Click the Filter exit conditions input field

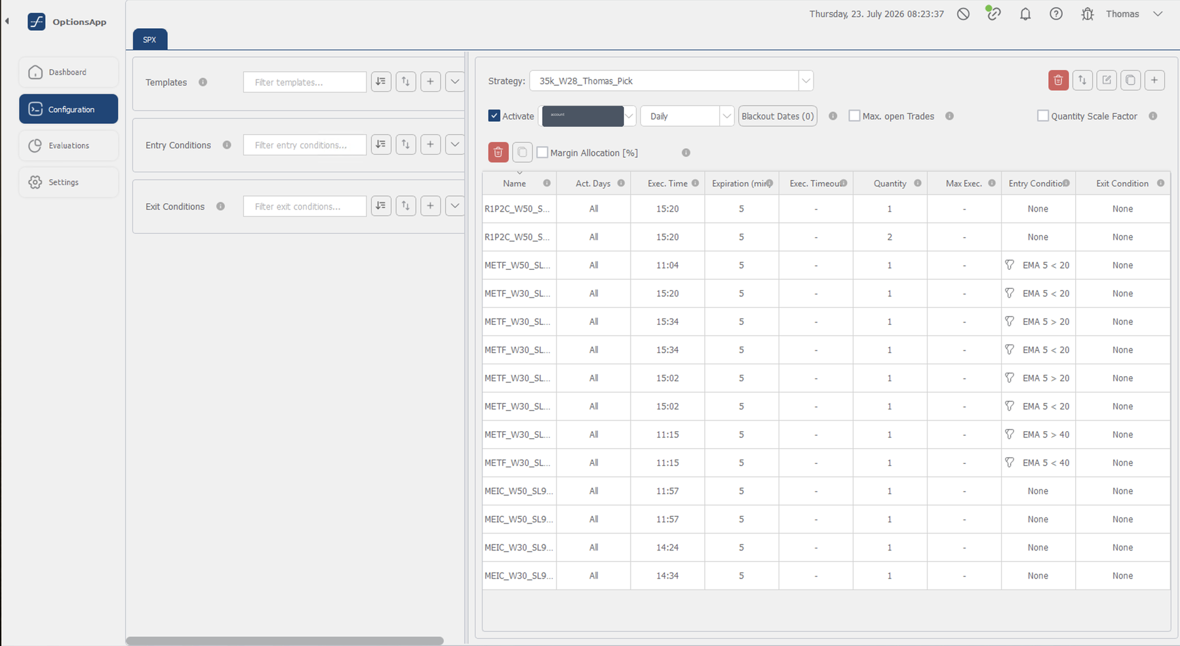[x=305, y=206]
